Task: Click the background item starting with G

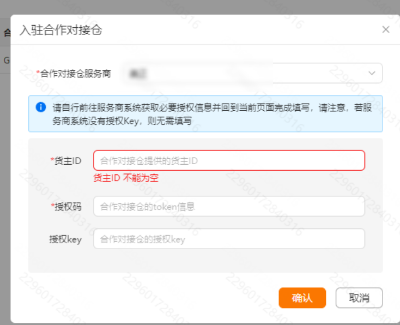Action: 6,60
